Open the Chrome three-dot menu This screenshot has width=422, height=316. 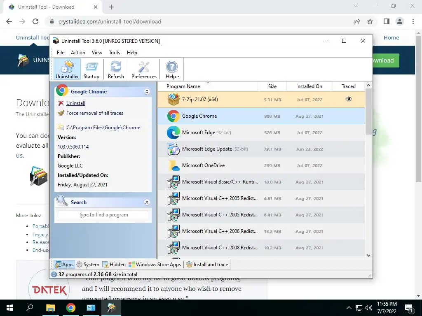click(413, 21)
